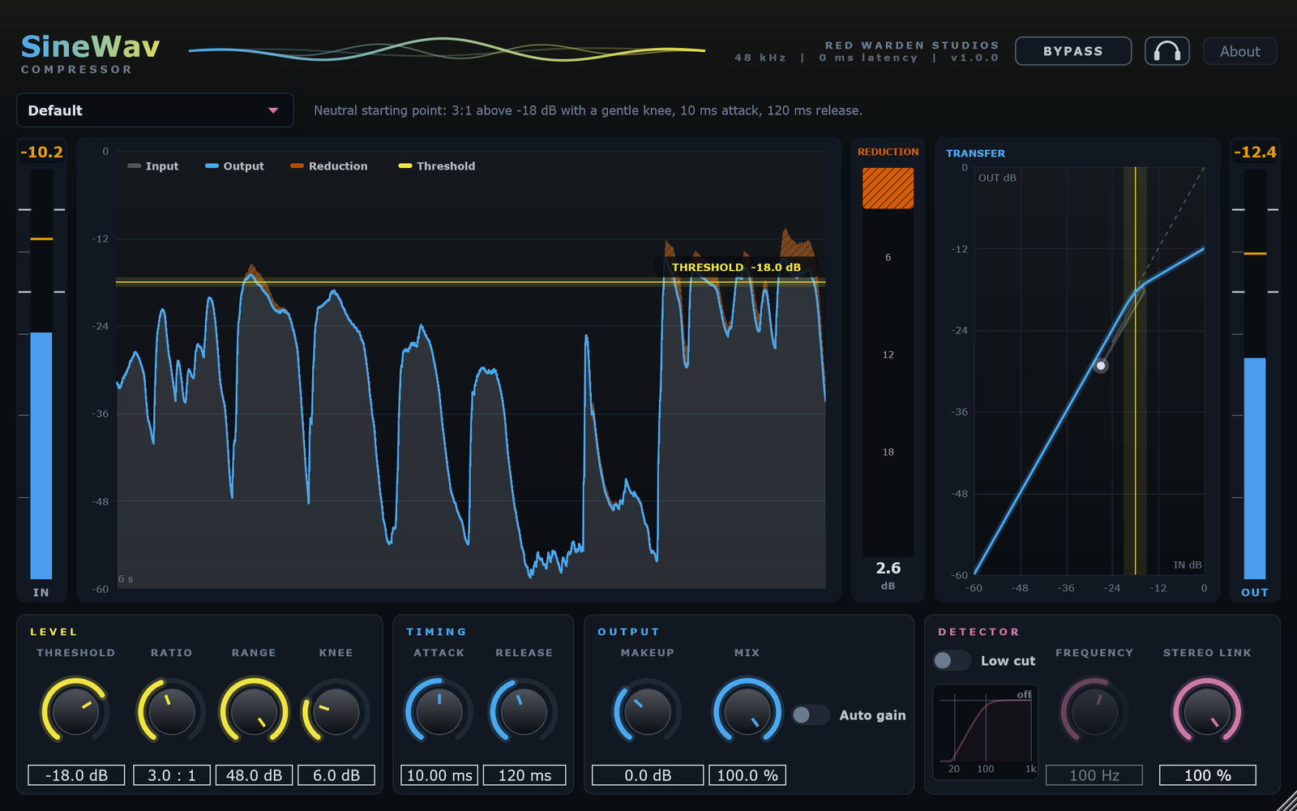Toggle the Reduction legend entry

click(329, 166)
